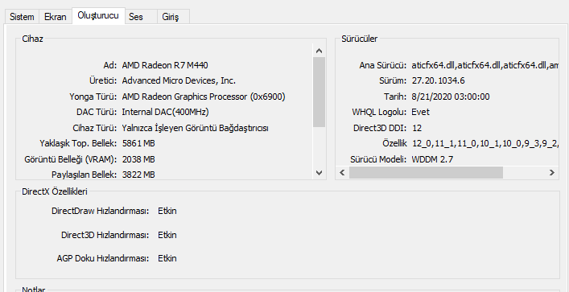This screenshot has width=569, height=292.
Task: Click the driver model WDDM 2.7
Action: click(x=432, y=159)
